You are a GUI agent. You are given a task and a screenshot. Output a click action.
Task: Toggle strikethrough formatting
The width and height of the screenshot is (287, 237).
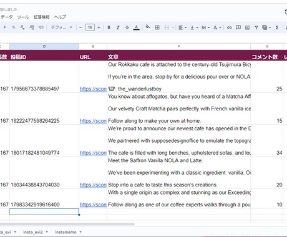click(x=127, y=27)
